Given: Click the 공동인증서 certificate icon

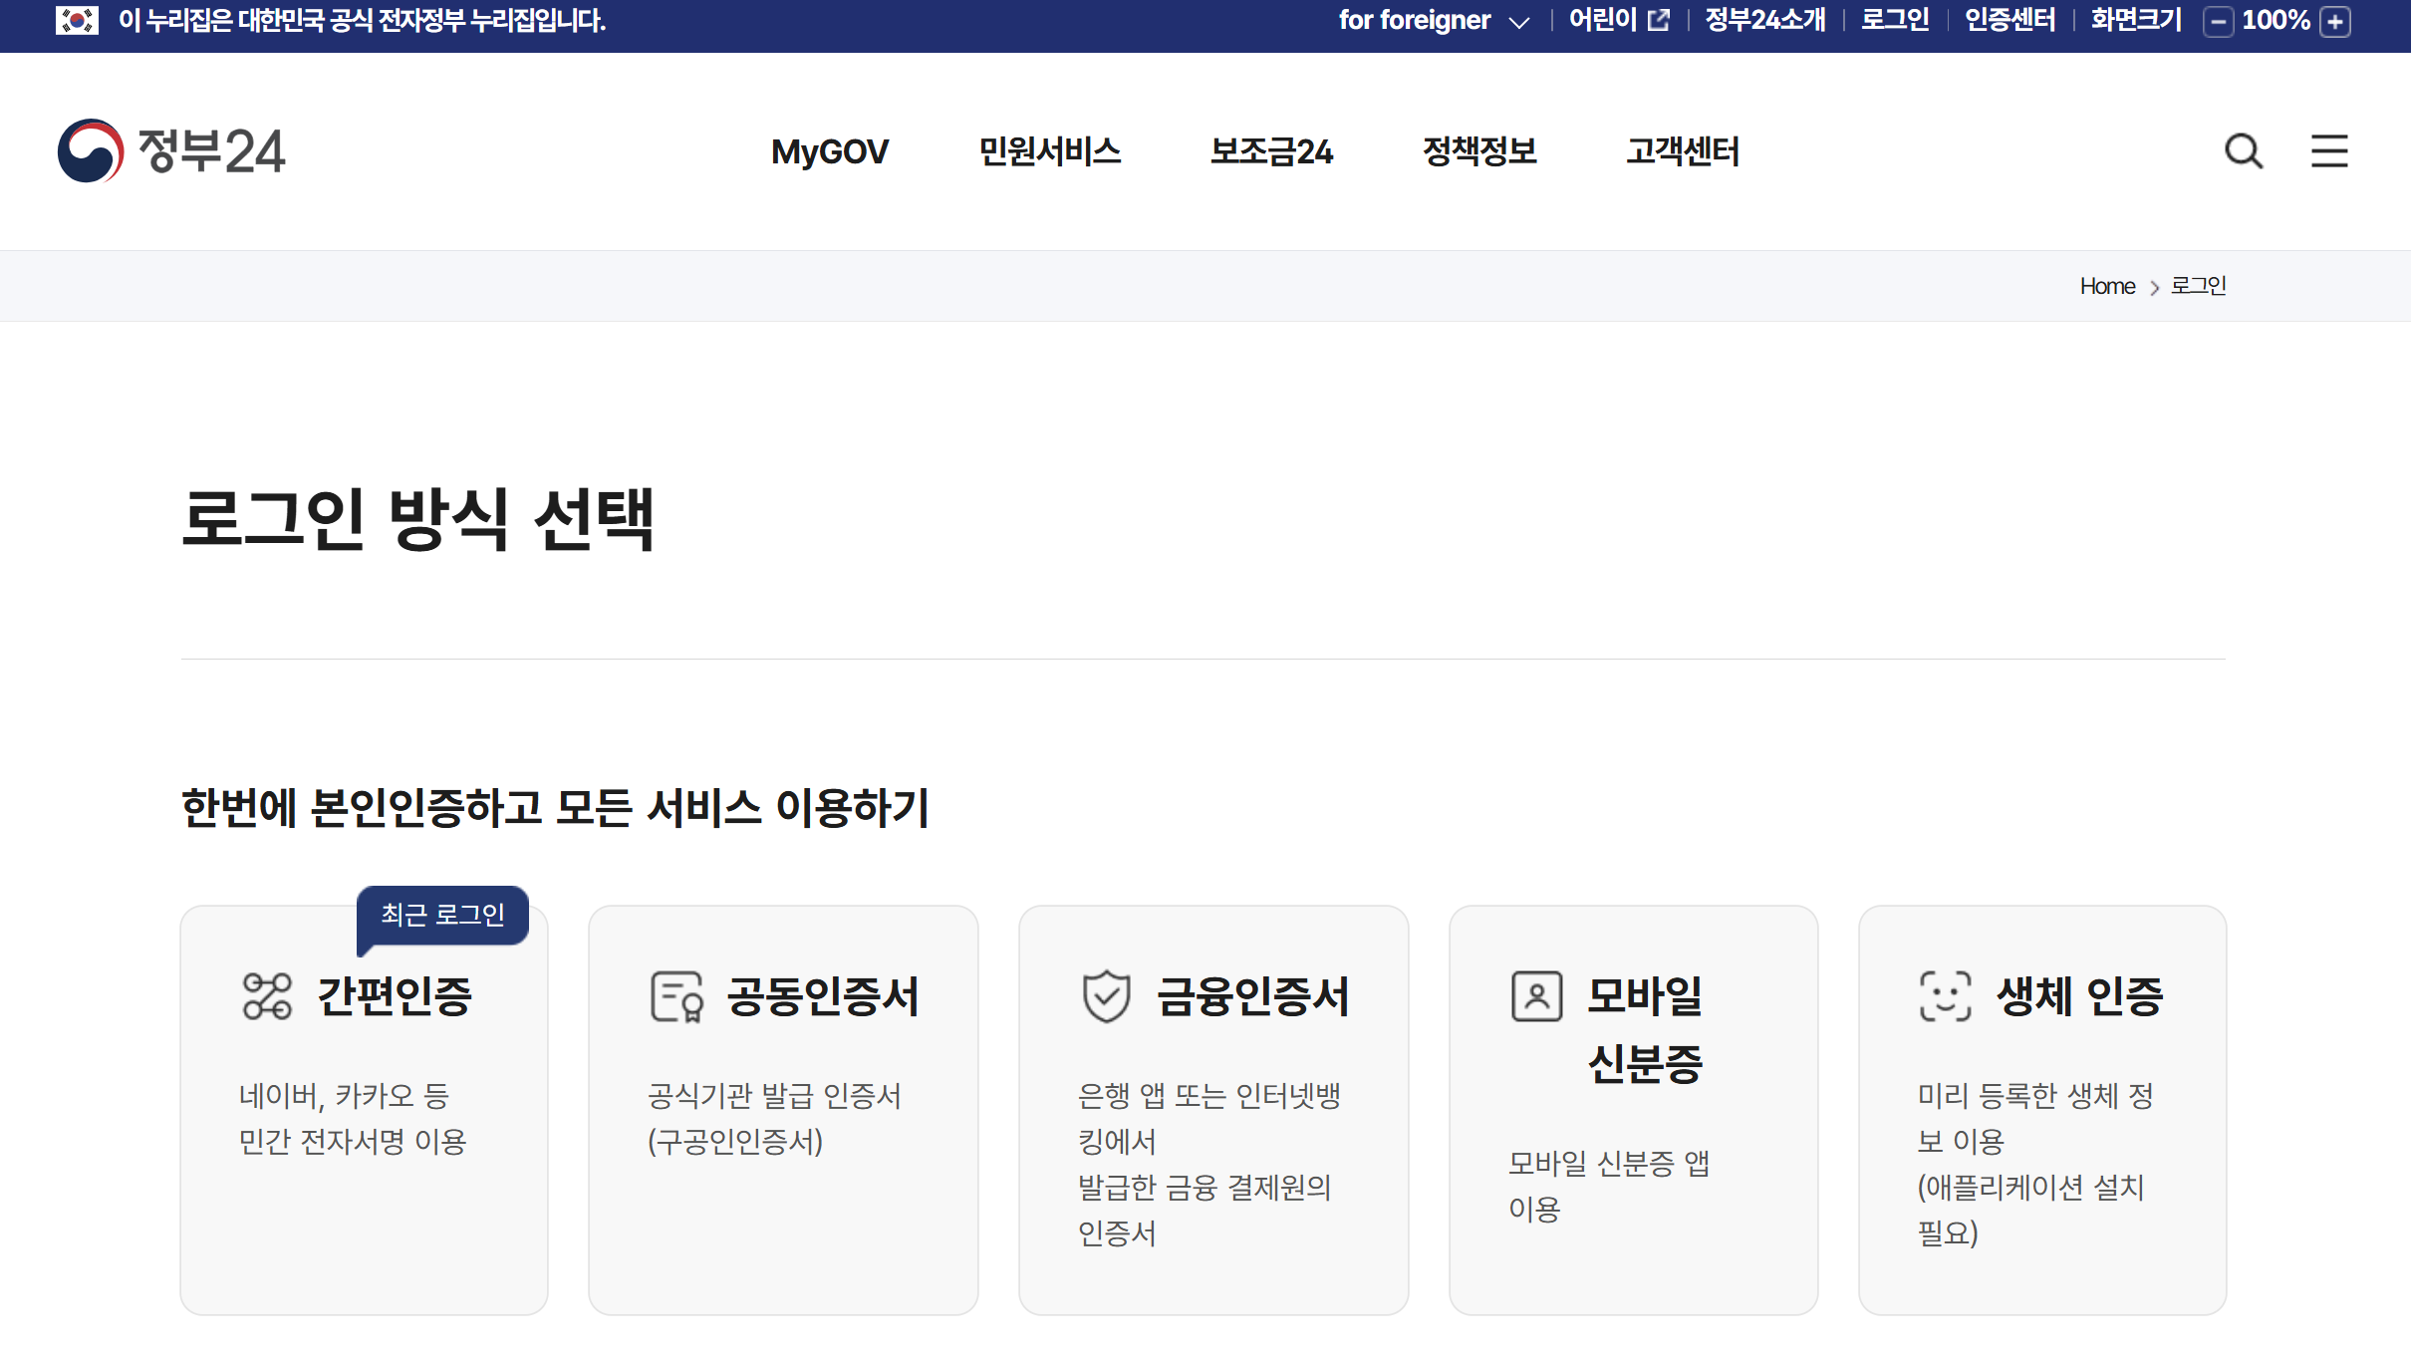Looking at the screenshot, I should click(x=676, y=996).
